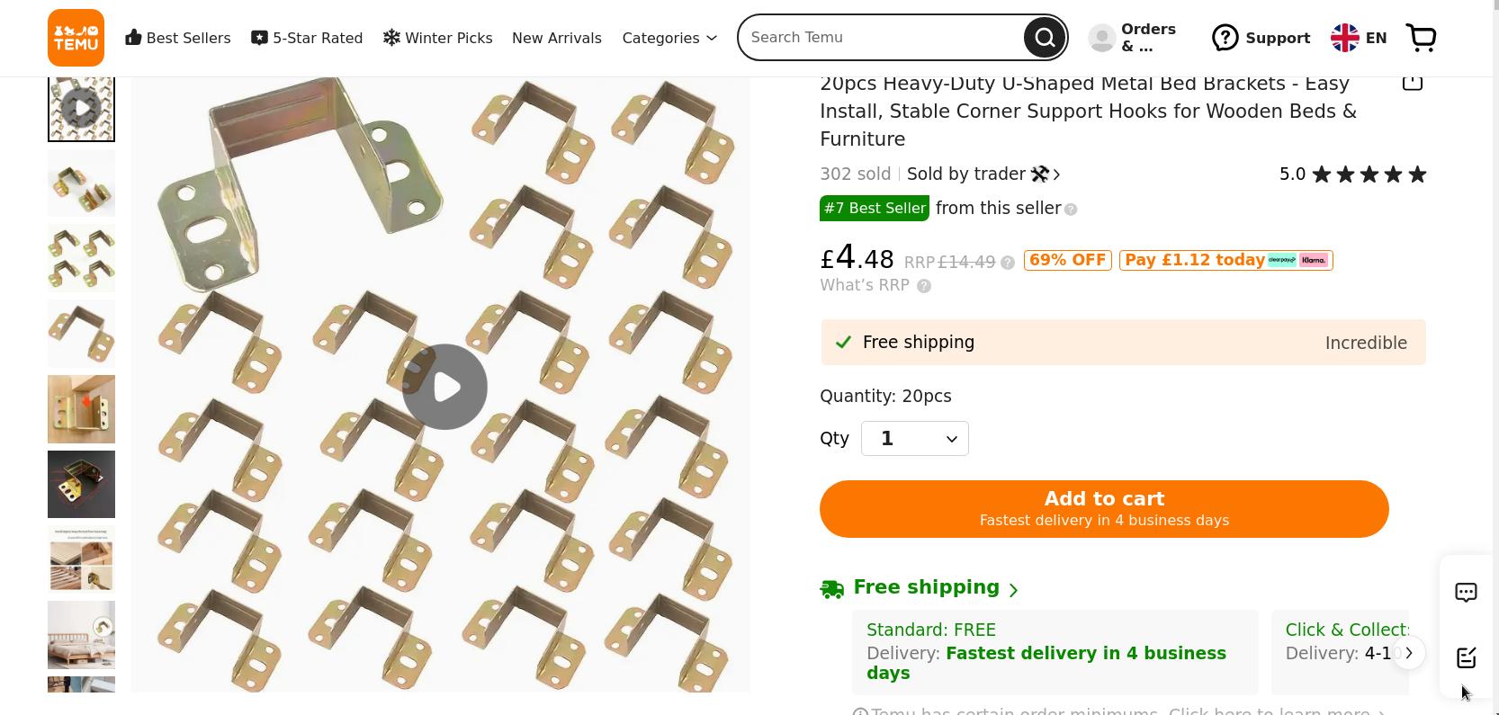Click the Temu home logo
This screenshot has height=715, width=1499.
pos(76,38)
